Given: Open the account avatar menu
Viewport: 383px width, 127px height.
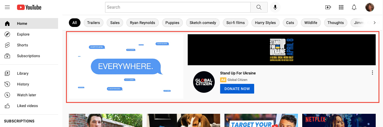Looking at the screenshot, I should pyautogui.click(x=370, y=7).
